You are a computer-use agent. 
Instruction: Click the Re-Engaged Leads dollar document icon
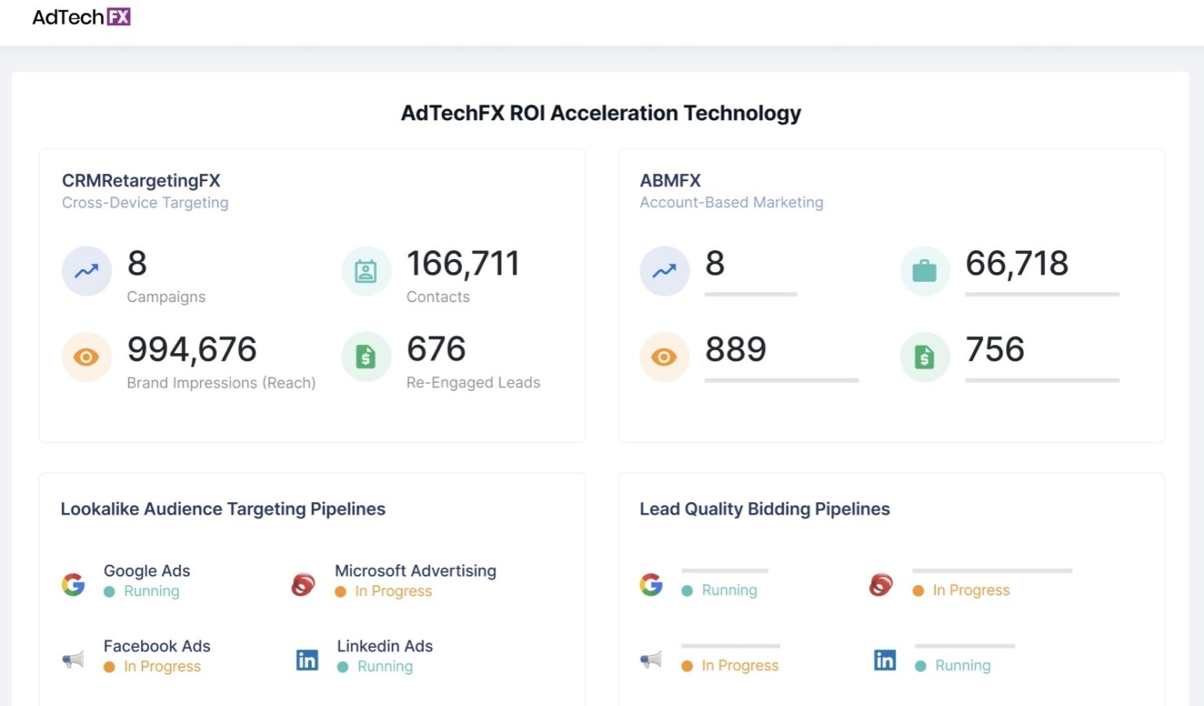pos(366,358)
